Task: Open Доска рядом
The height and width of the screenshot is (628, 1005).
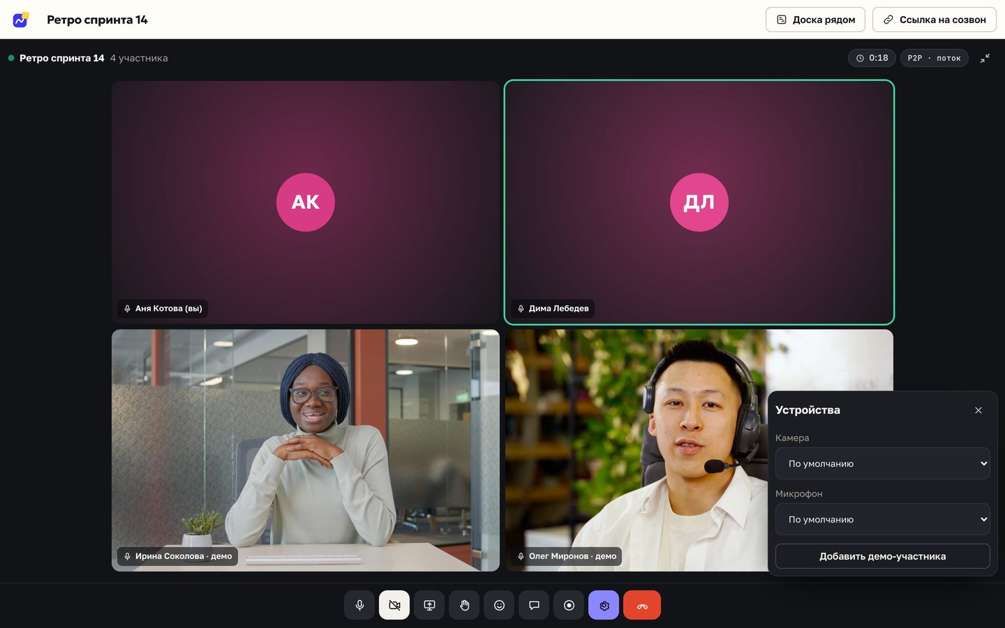Action: tap(815, 20)
